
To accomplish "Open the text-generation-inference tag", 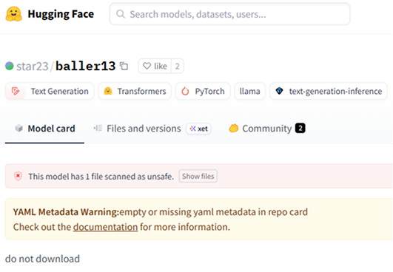I will [x=329, y=92].
